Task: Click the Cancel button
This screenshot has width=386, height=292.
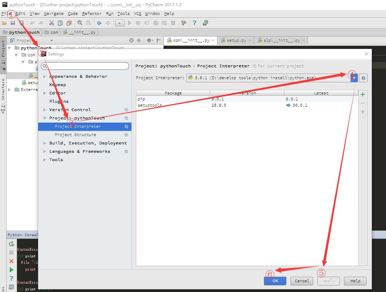Action: (302, 281)
